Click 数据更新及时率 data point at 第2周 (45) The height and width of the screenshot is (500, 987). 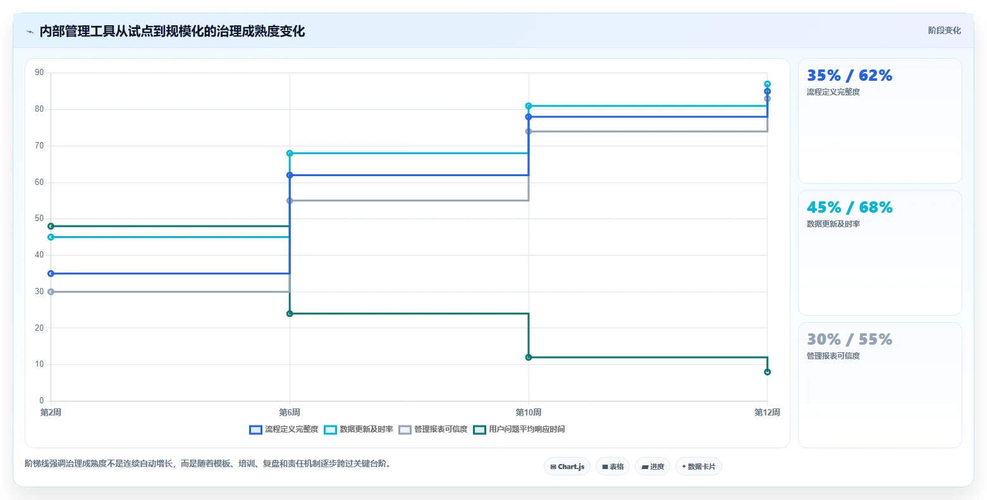point(51,237)
